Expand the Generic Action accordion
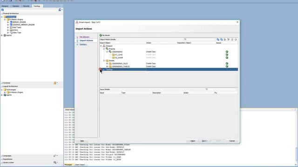The image size is (298, 167). pyautogui.click(x=8, y=162)
